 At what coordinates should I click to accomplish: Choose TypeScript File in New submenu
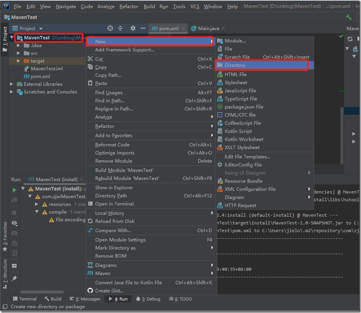[x=265, y=99]
